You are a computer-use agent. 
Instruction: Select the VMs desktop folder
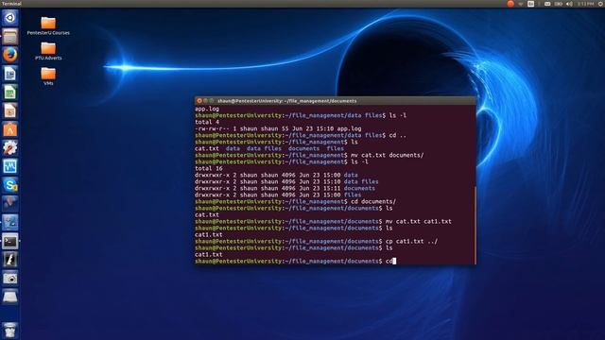pyautogui.click(x=48, y=76)
